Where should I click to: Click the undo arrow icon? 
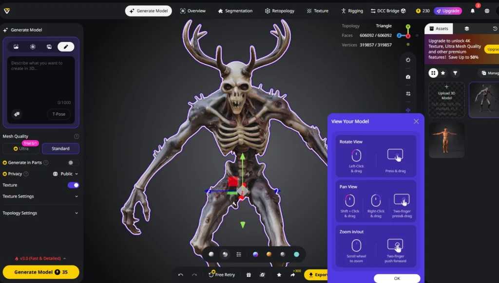coord(181,275)
